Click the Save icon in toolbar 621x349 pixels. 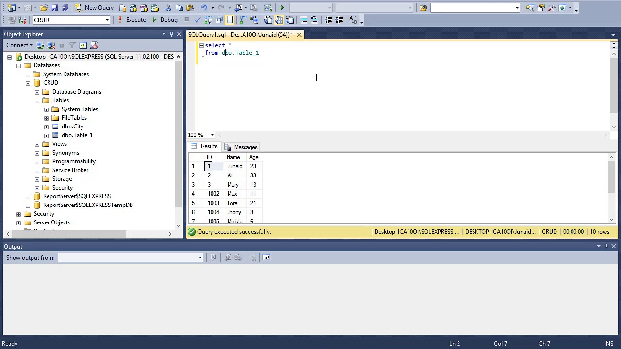click(x=54, y=8)
